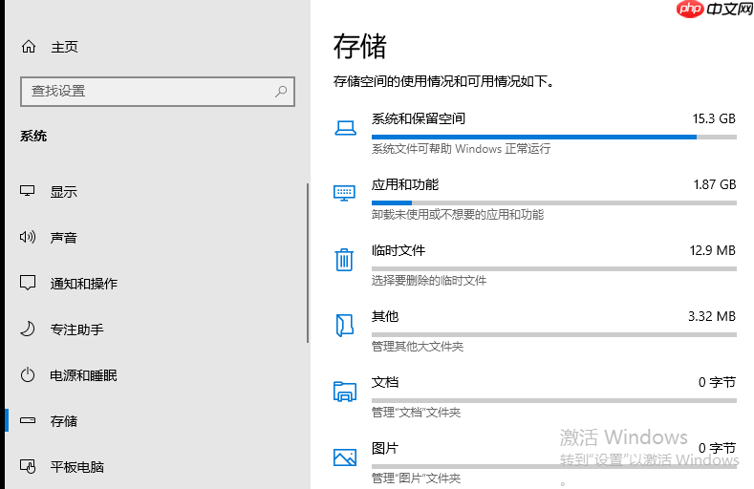Open the 文档 storage category
The width and height of the screenshot is (754, 489).
coord(535,396)
